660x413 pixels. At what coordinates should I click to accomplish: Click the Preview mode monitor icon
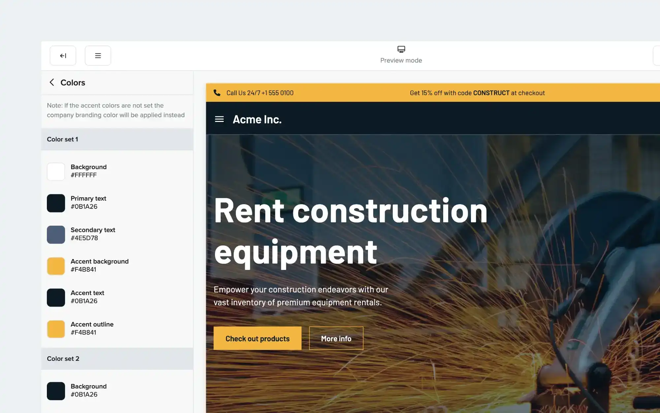point(401,49)
